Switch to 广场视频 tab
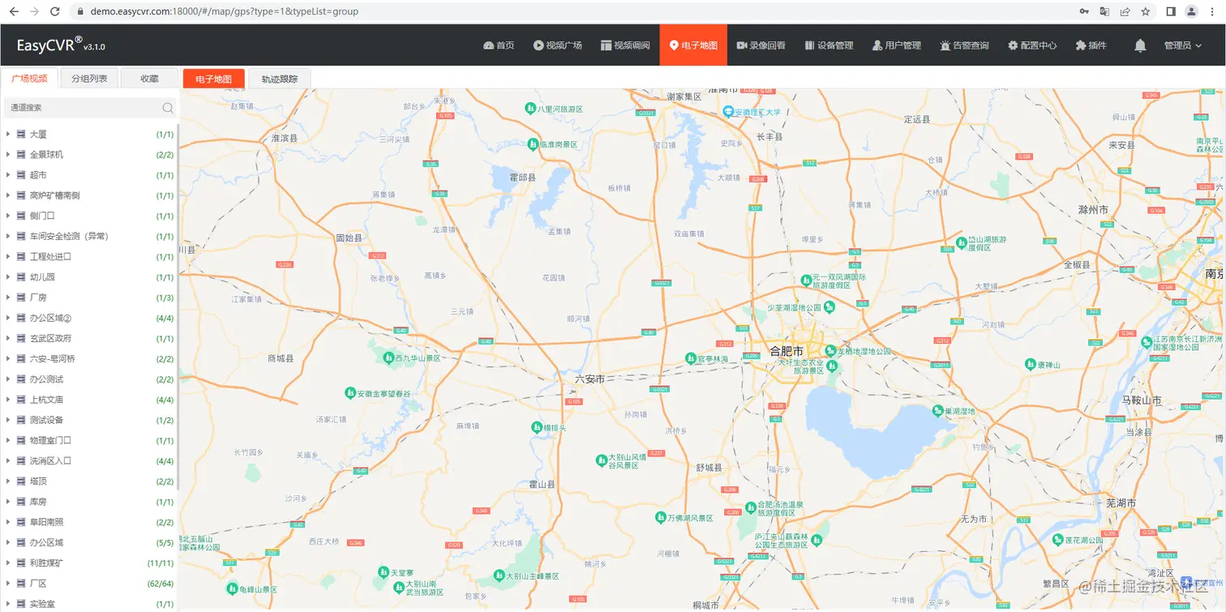This screenshot has width=1226, height=612. click(x=29, y=79)
